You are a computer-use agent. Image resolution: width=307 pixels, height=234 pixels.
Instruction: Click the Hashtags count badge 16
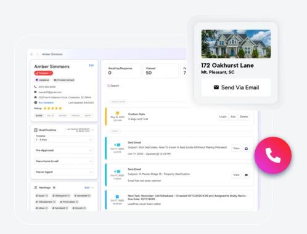[x=54, y=188]
